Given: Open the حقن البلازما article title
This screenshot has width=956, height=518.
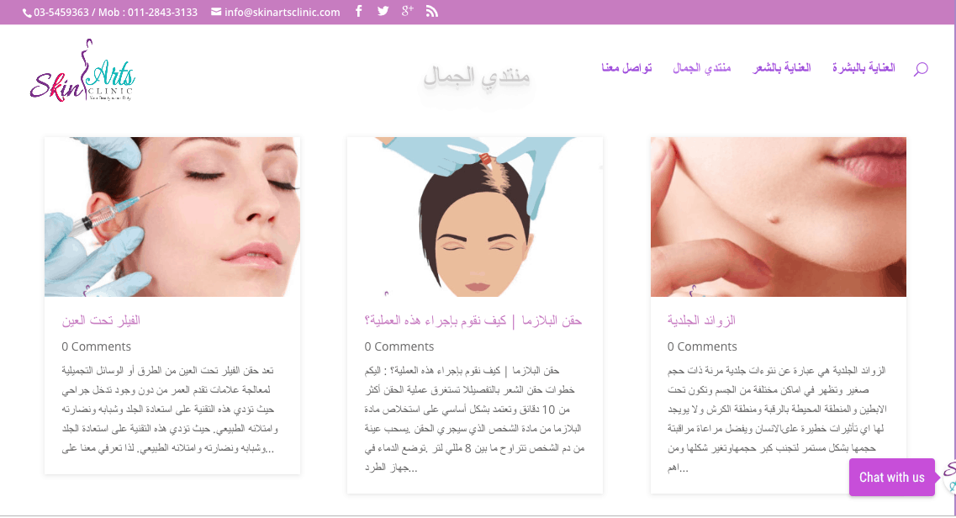Looking at the screenshot, I should (x=473, y=320).
